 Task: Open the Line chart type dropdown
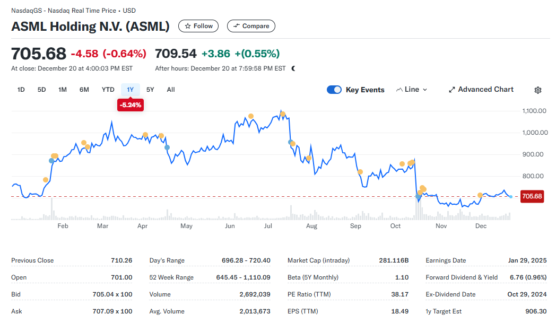point(412,90)
